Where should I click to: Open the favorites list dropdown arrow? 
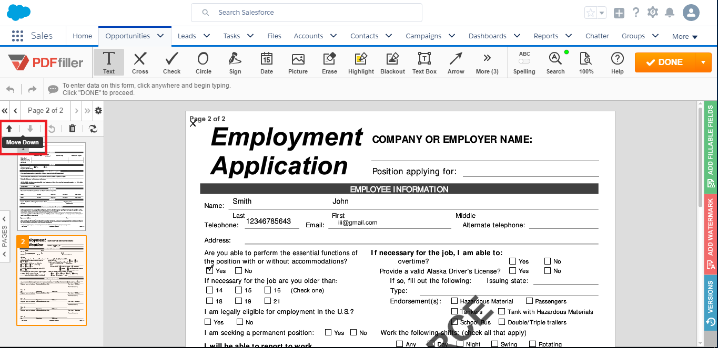coord(602,13)
